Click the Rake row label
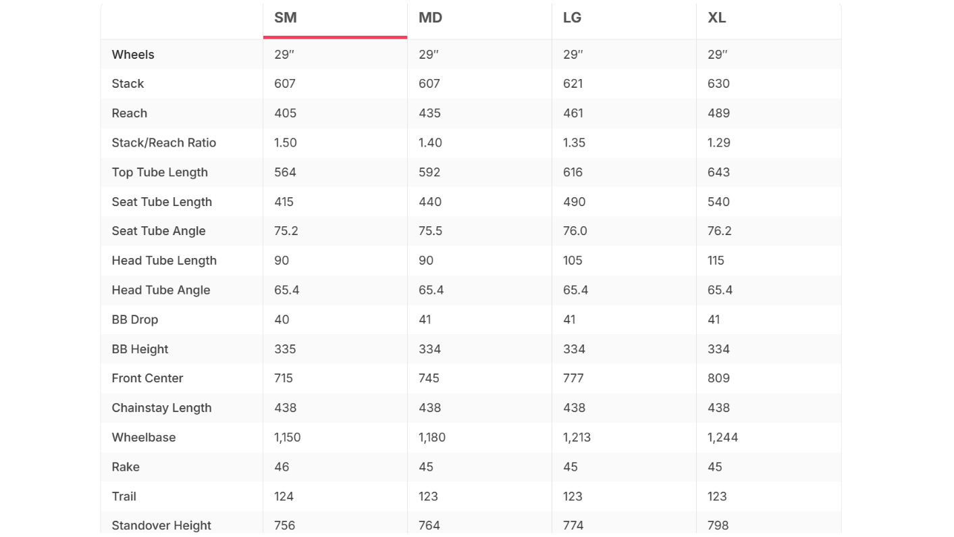Viewport: 954px width, 537px height. pyautogui.click(x=126, y=467)
